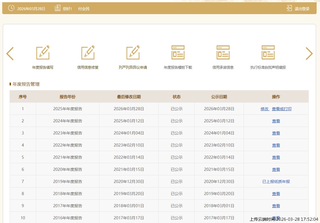Click 查看 for the 2021年年度报告 row
This screenshot has height=223, width=320.
pos(276,157)
